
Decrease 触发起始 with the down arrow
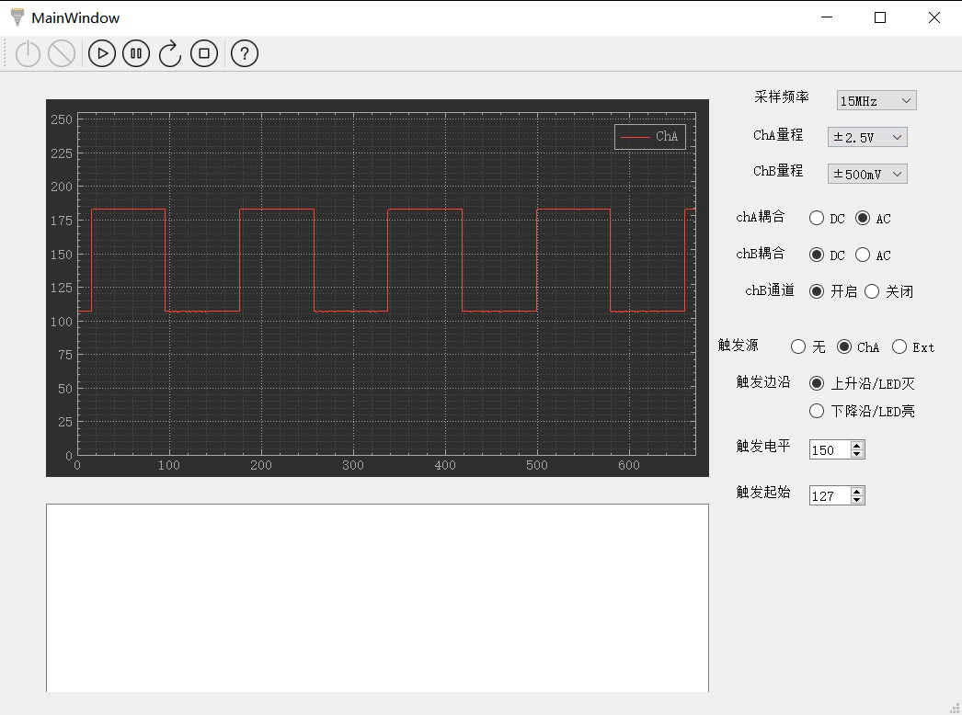tap(857, 500)
